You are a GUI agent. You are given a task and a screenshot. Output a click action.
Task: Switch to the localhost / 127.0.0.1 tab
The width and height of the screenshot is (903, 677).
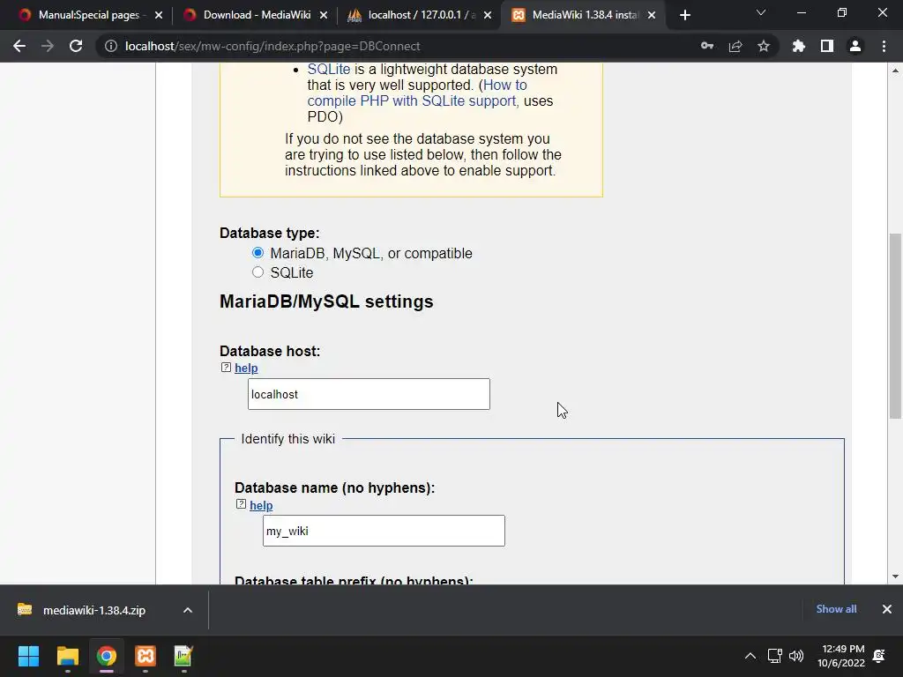pyautogui.click(x=421, y=15)
